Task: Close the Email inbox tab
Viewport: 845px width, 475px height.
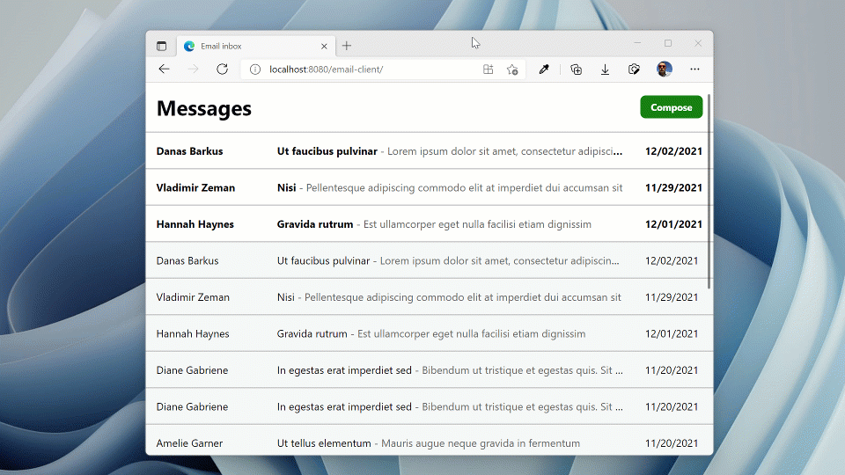Action: click(x=324, y=46)
